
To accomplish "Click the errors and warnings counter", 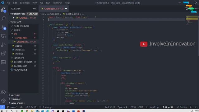I will click(x=31, y=107).
